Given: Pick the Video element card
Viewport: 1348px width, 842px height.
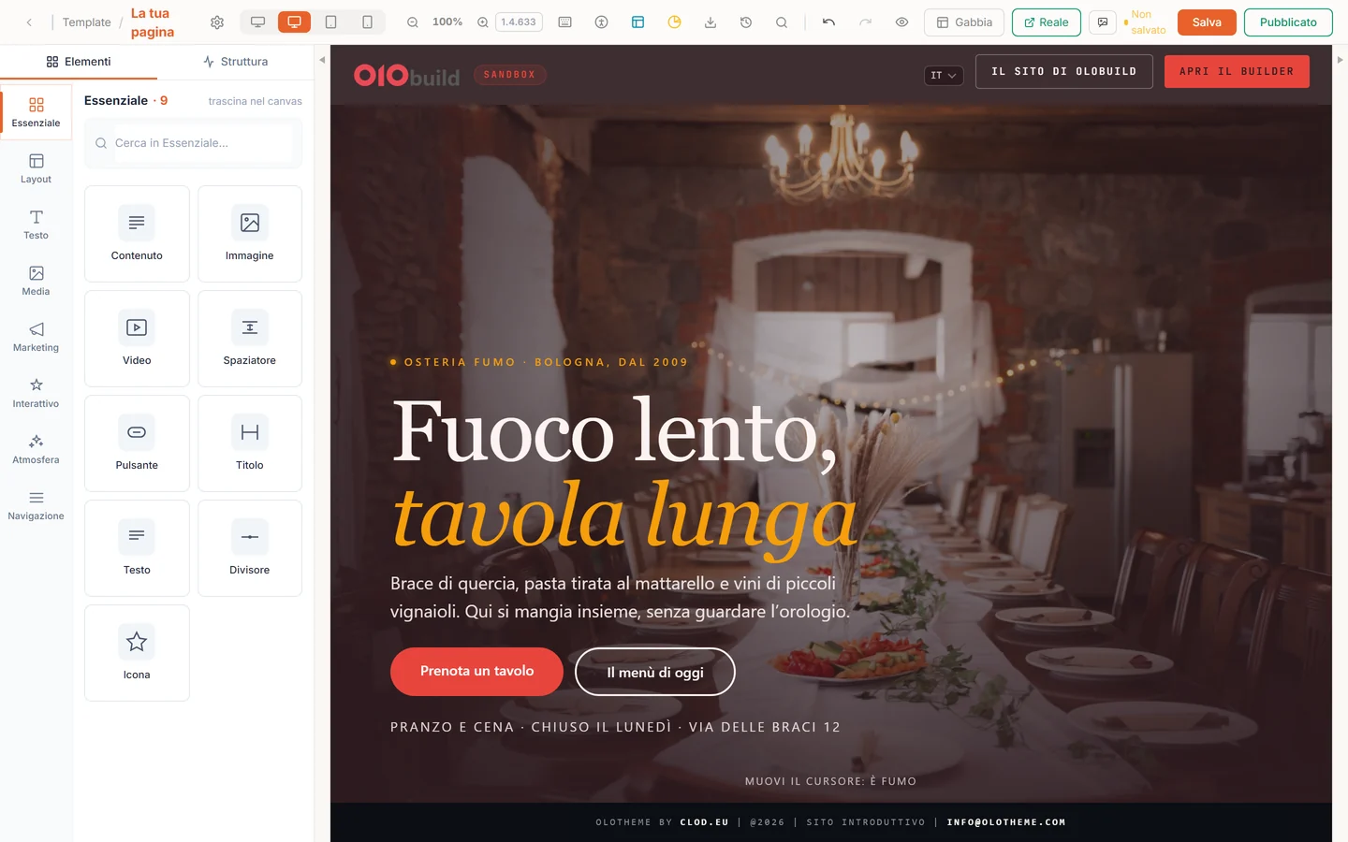Looking at the screenshot, I should 137,339.
